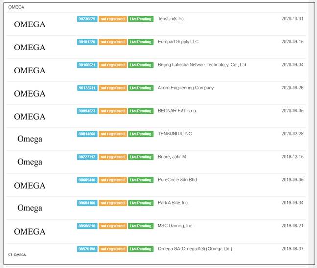This screenshot has height=268, width=317.
Task: Click the 'not registered' badge for Europart Supply LLC
Action: coord(113,42)
